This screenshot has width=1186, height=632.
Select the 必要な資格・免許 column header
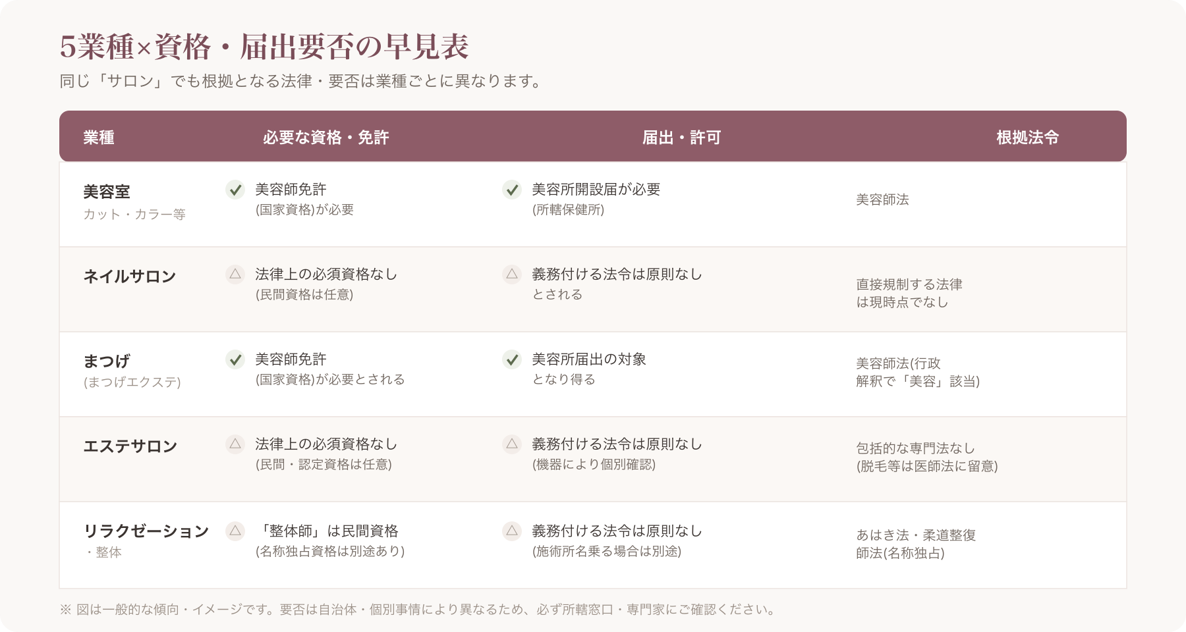click(326, 138)
